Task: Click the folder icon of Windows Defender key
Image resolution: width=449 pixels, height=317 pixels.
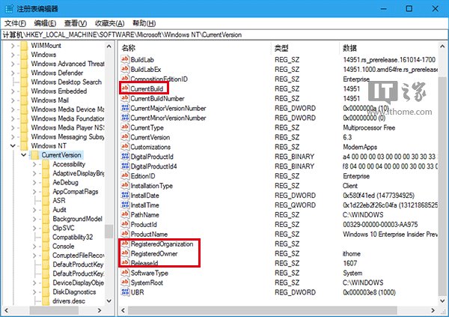Action: (x=25, y=73)
